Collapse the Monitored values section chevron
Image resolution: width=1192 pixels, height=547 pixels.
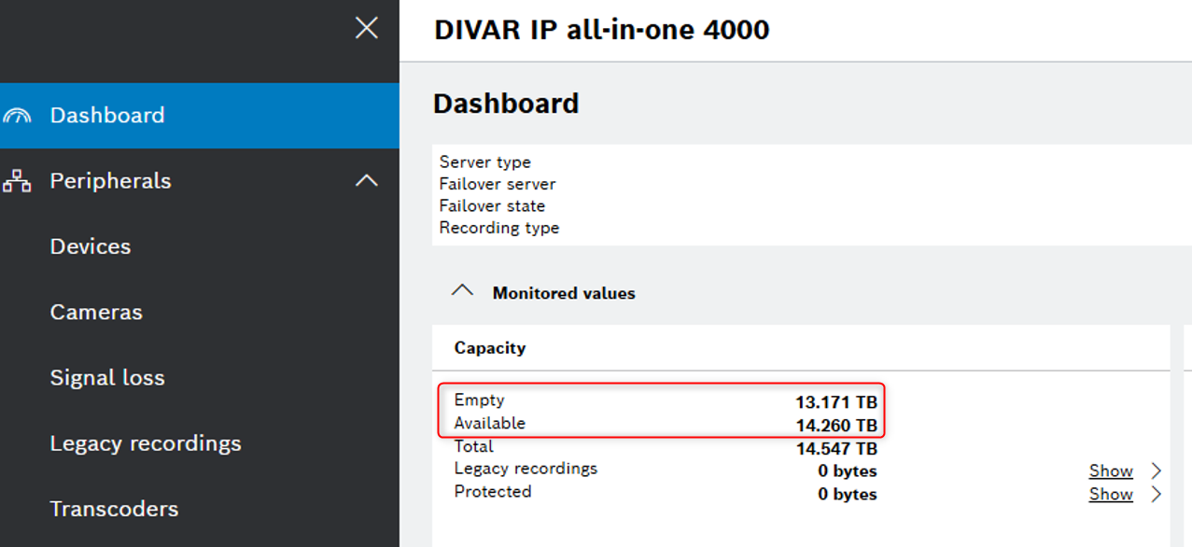462,291
